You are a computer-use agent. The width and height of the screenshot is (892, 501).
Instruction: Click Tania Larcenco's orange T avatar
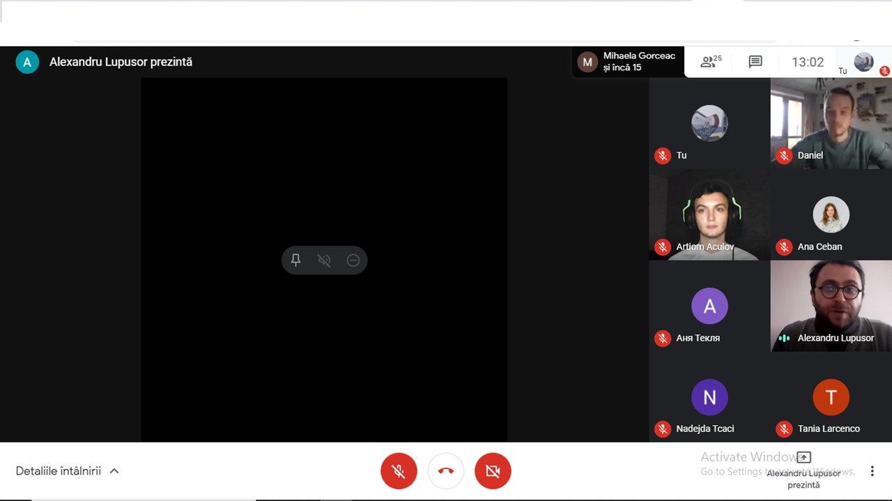[x=831, y=397]
